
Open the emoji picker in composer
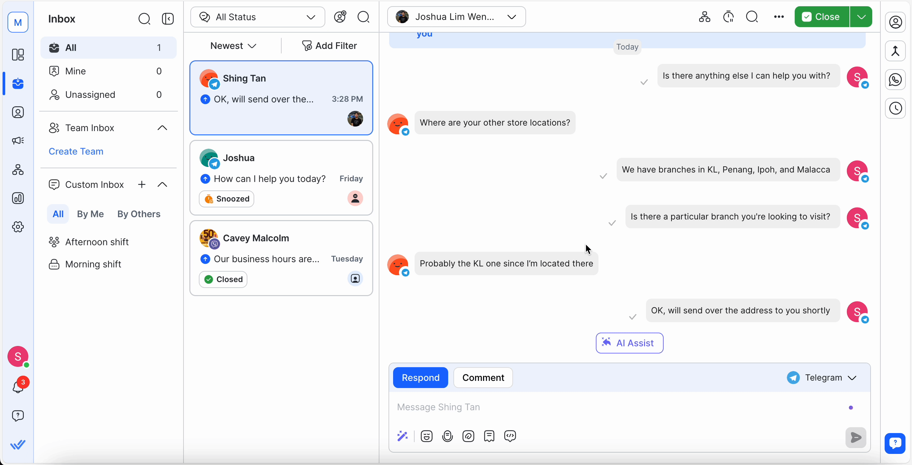[x=426, y=436]
